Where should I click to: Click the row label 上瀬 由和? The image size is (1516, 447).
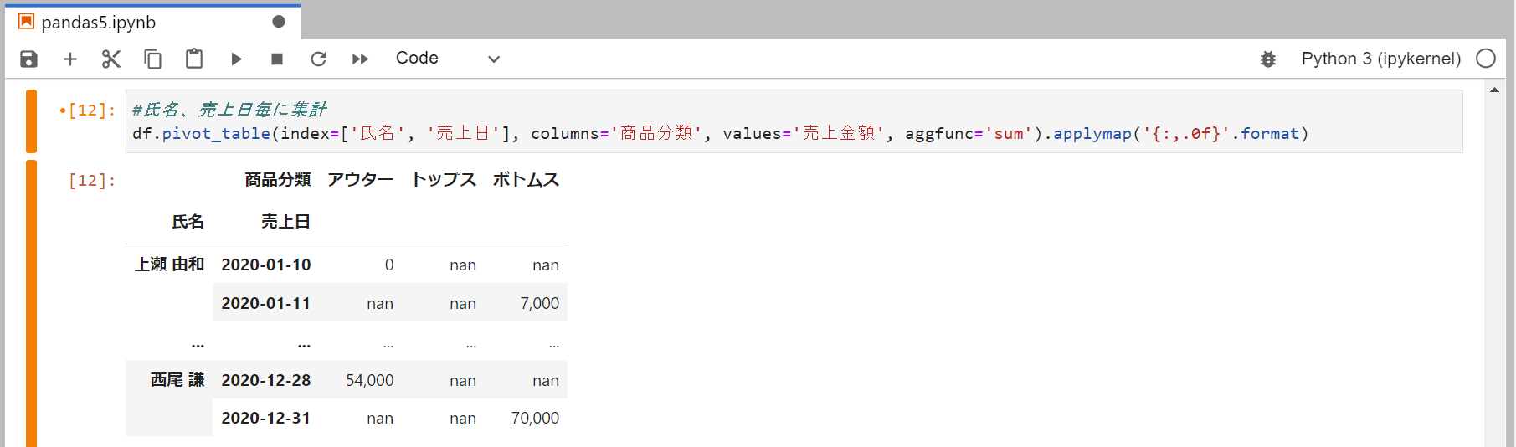point(169,265)
